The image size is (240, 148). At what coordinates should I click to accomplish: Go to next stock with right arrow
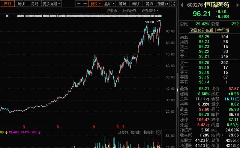click(x=238, y=5)
